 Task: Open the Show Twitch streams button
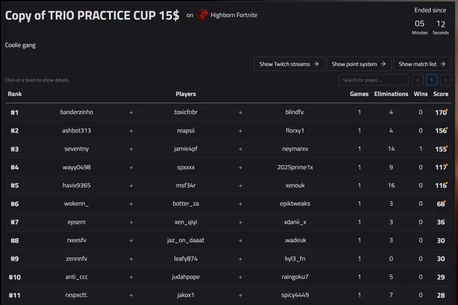[x=289, y=64]
